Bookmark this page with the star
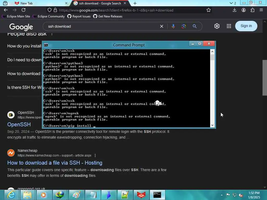 pos(208,10)
